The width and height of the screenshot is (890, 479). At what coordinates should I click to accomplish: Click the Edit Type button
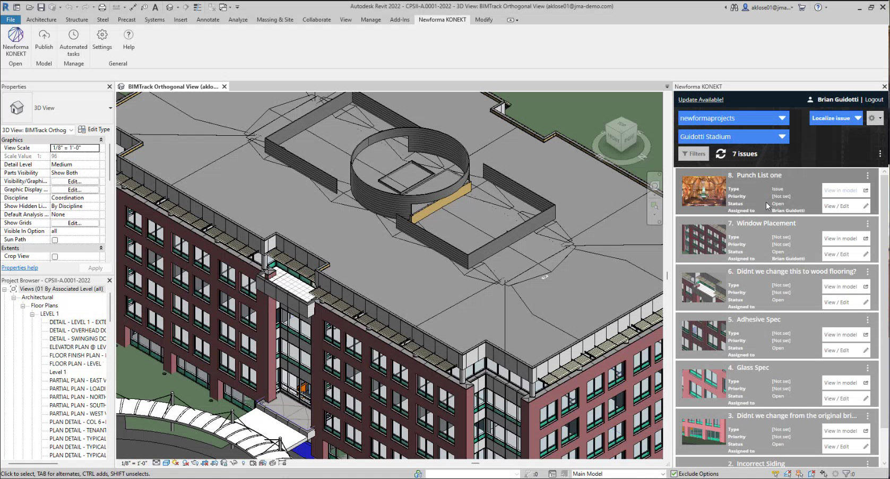[94, 129]
